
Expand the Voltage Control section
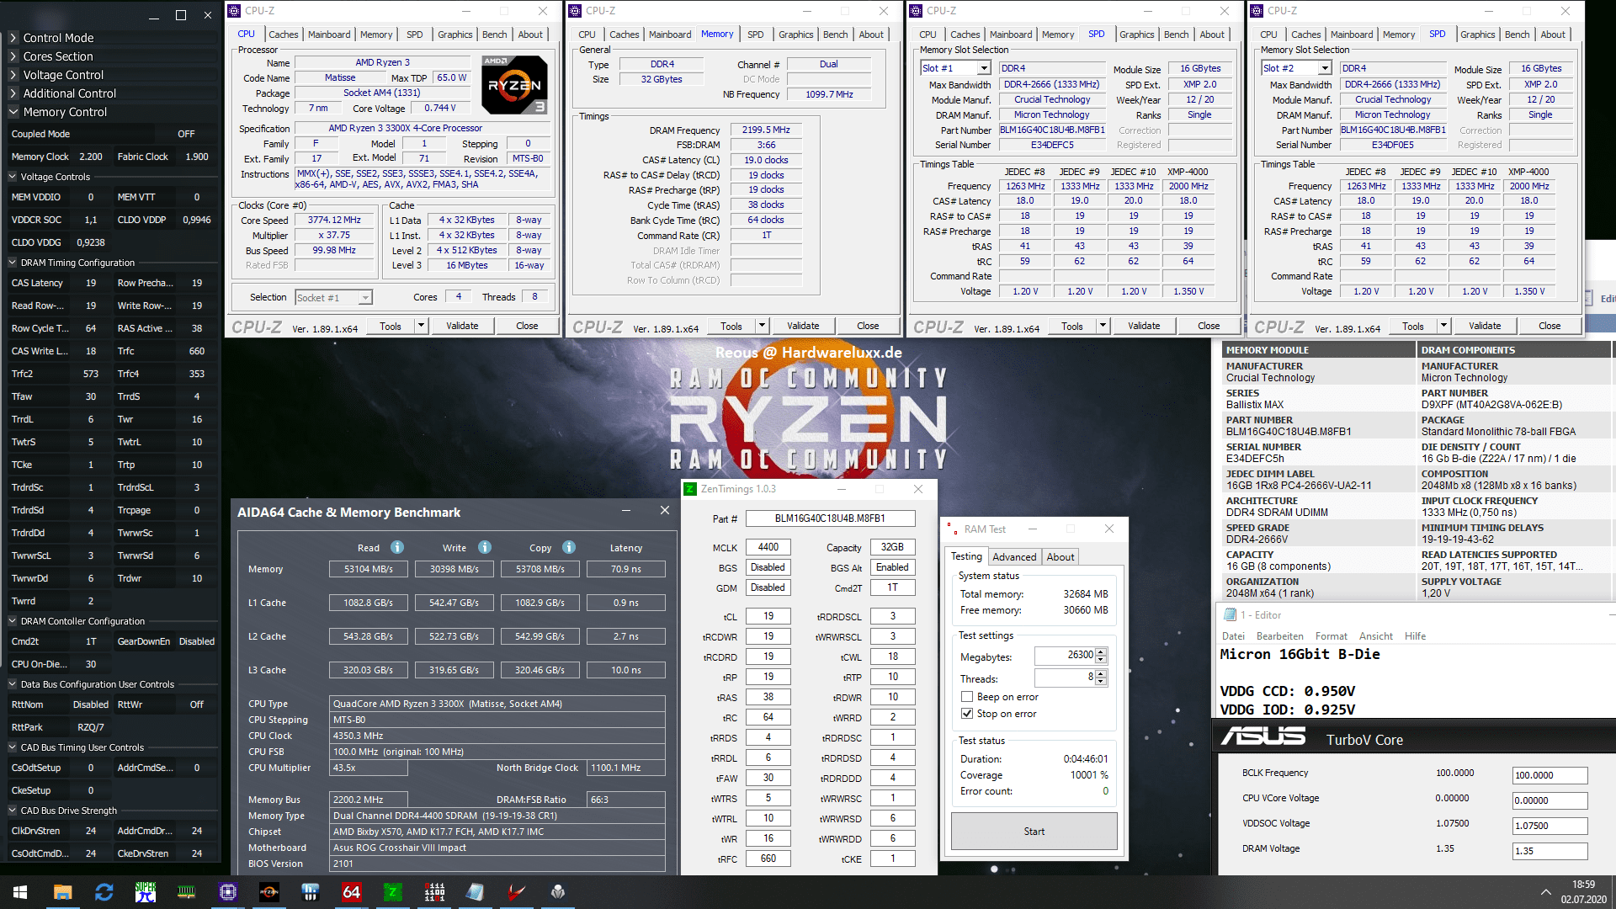point(13,75)
